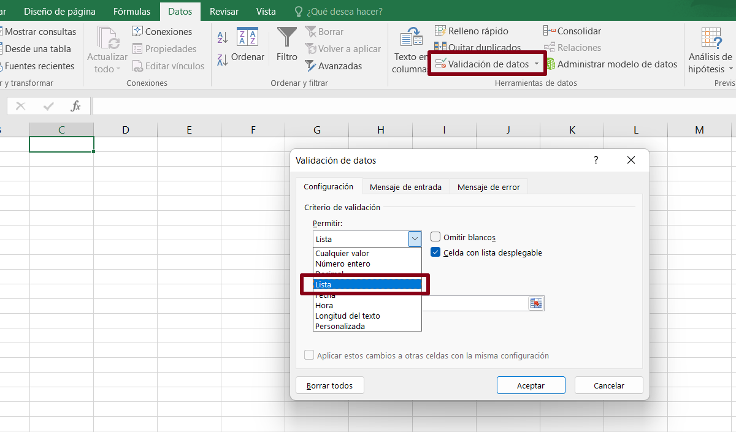Toggle the Permitir combo box arrow
736x432 pixels.
(x=415, y=239)
